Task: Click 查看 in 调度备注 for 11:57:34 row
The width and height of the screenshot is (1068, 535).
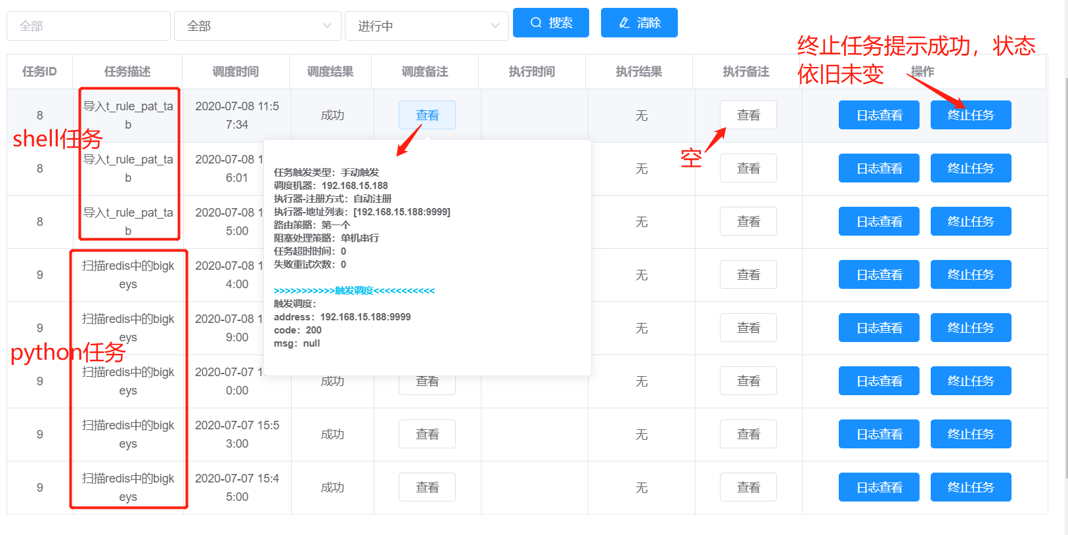Action: pyautogui.click(x=427, y=115)
